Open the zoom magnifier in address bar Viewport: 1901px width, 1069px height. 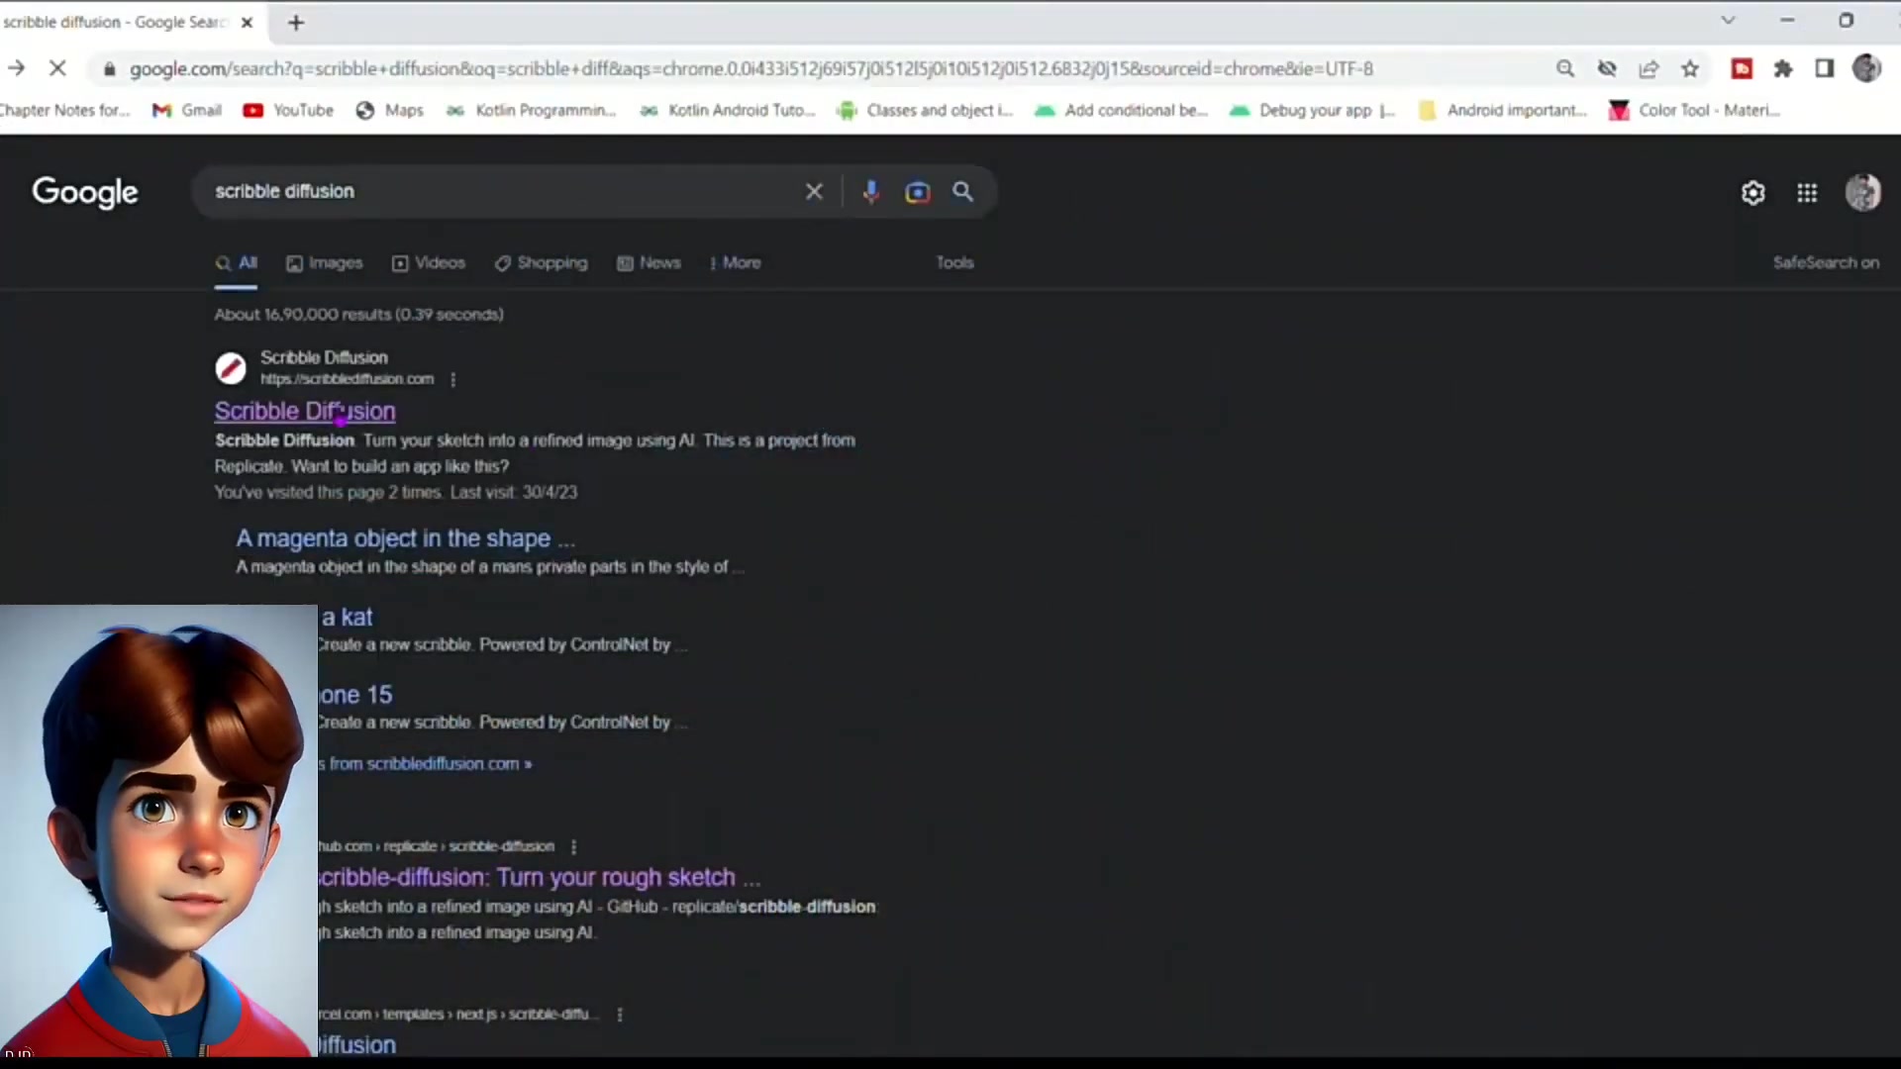coord(1565,68)
